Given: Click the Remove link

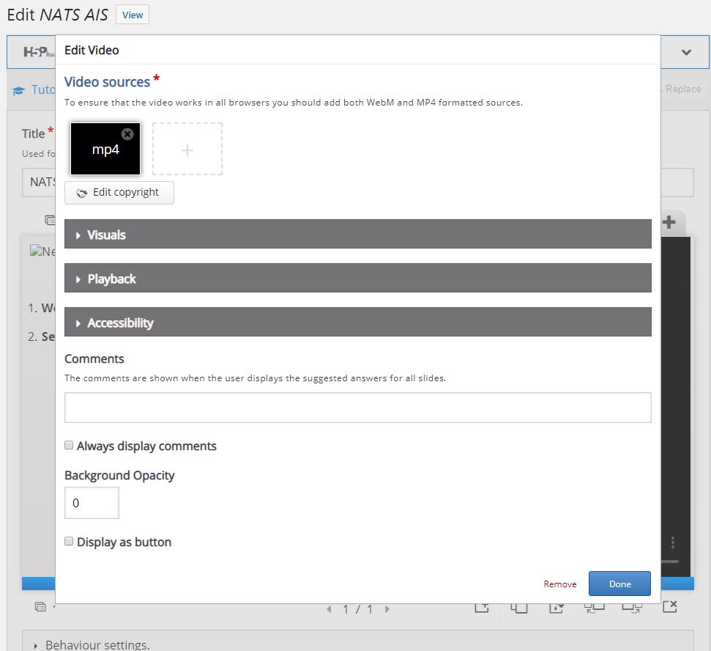Looking at the screenshot, I should click(x=559, y=584).
